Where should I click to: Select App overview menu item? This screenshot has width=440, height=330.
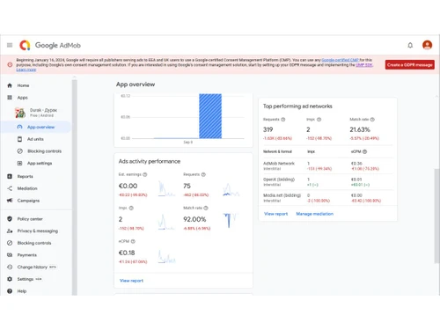coord(36,127)
